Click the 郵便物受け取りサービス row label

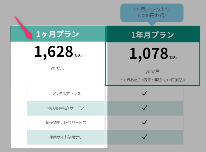tap(66, 123)
